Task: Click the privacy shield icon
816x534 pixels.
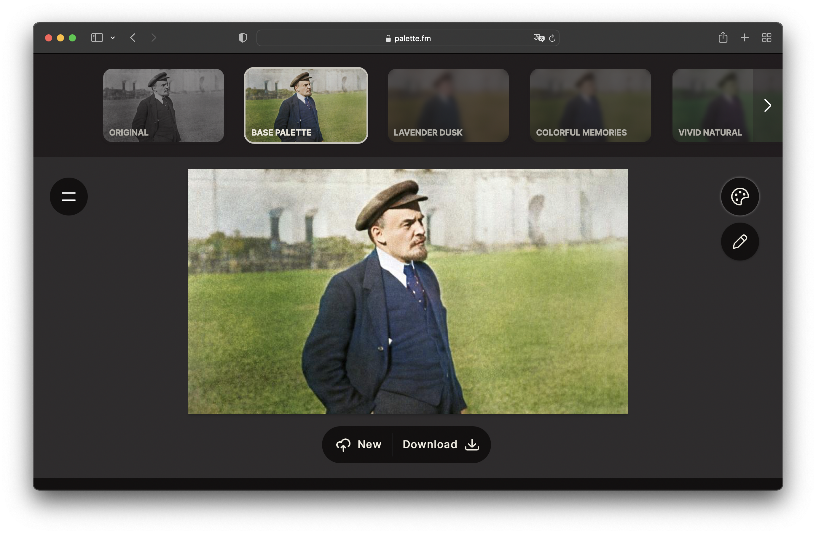Action: click(x=243, y=37)
